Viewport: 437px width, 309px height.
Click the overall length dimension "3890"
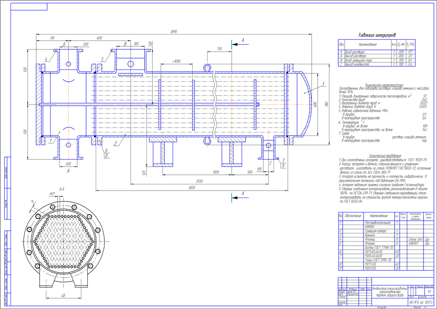coord(173,32)
